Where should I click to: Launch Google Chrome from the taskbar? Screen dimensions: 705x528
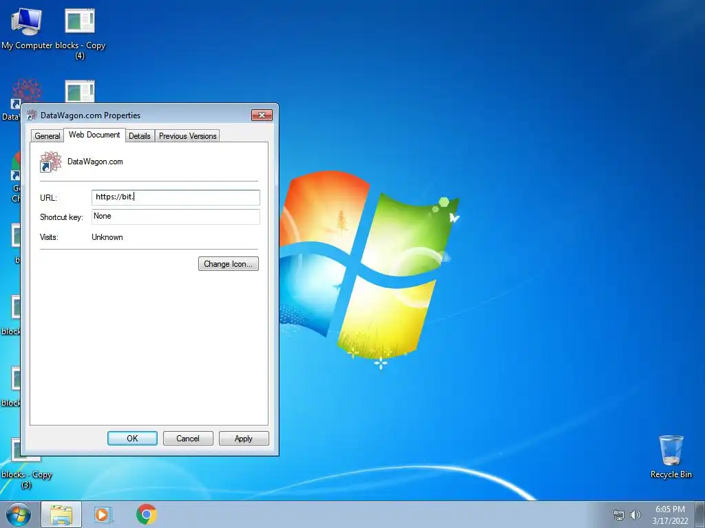pos(147,514)
